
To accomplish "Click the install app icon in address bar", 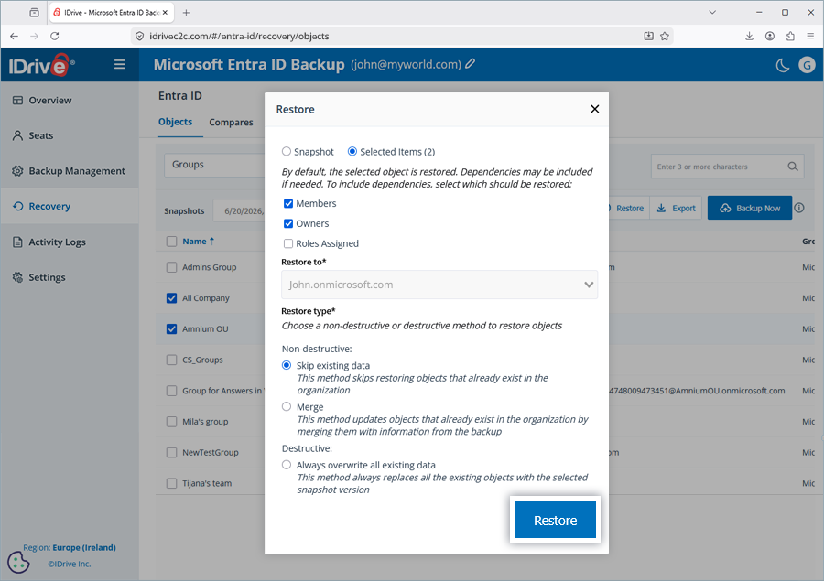I will (x=649, y=37).
